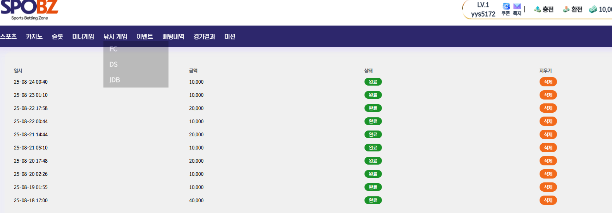Open the 이벤트 events menu

coord(144,36)
